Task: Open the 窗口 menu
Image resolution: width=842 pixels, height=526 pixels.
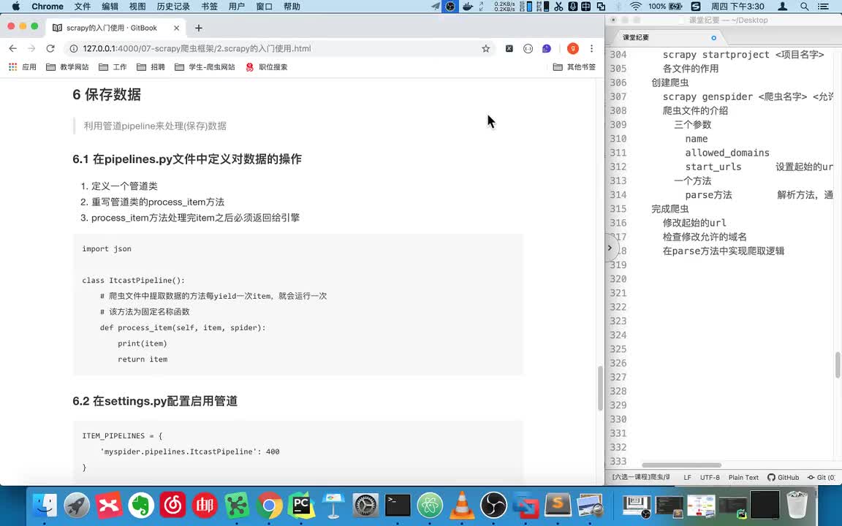Action: [264, 7]
